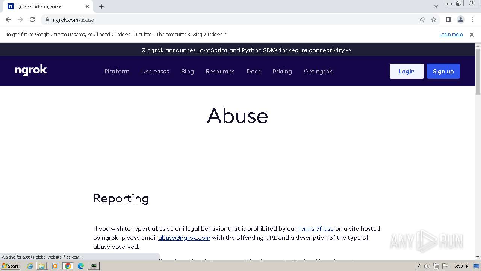Open the volume control in tray
Viewport: 481px width, 271px height.
pyautogui.click(x=427, y=266)
